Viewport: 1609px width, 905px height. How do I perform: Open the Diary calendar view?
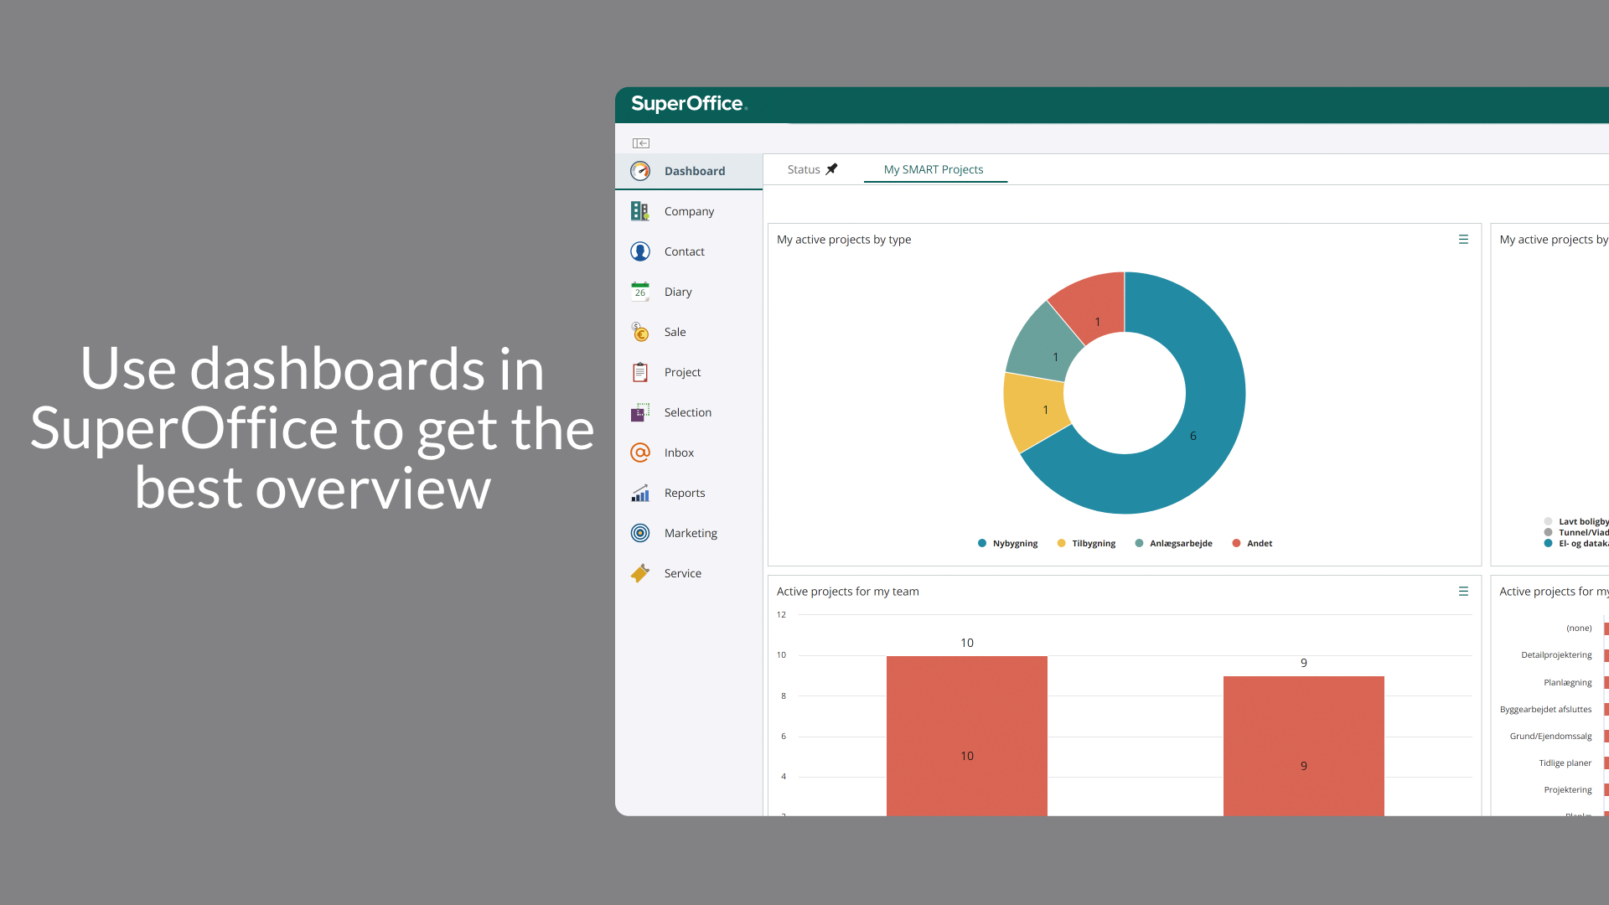pos(677,291)
